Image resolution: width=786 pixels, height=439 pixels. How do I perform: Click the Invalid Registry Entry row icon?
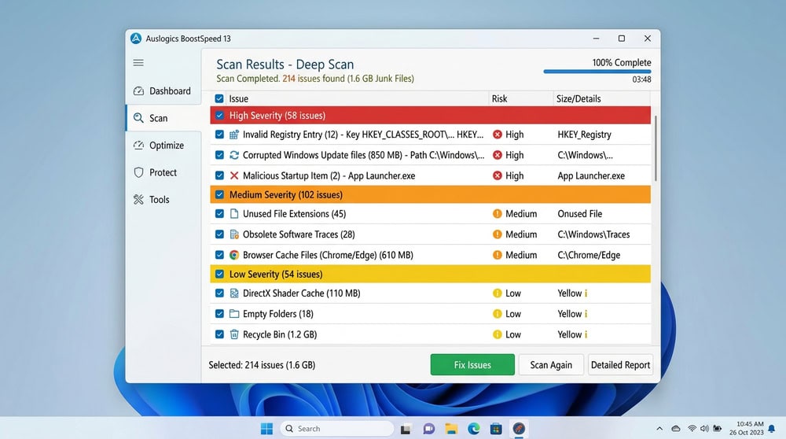click(234, 135)
